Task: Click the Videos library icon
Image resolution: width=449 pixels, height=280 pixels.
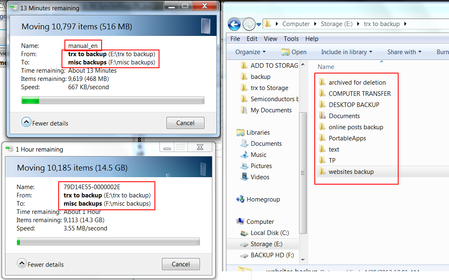Action: tap(244, 177)
